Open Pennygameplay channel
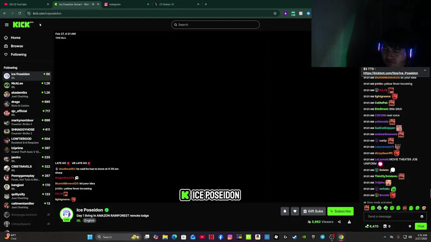This screenshot has width=431, height=242. 27,177
